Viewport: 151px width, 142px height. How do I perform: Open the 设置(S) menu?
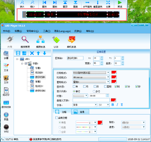click(x=18, y=31)
